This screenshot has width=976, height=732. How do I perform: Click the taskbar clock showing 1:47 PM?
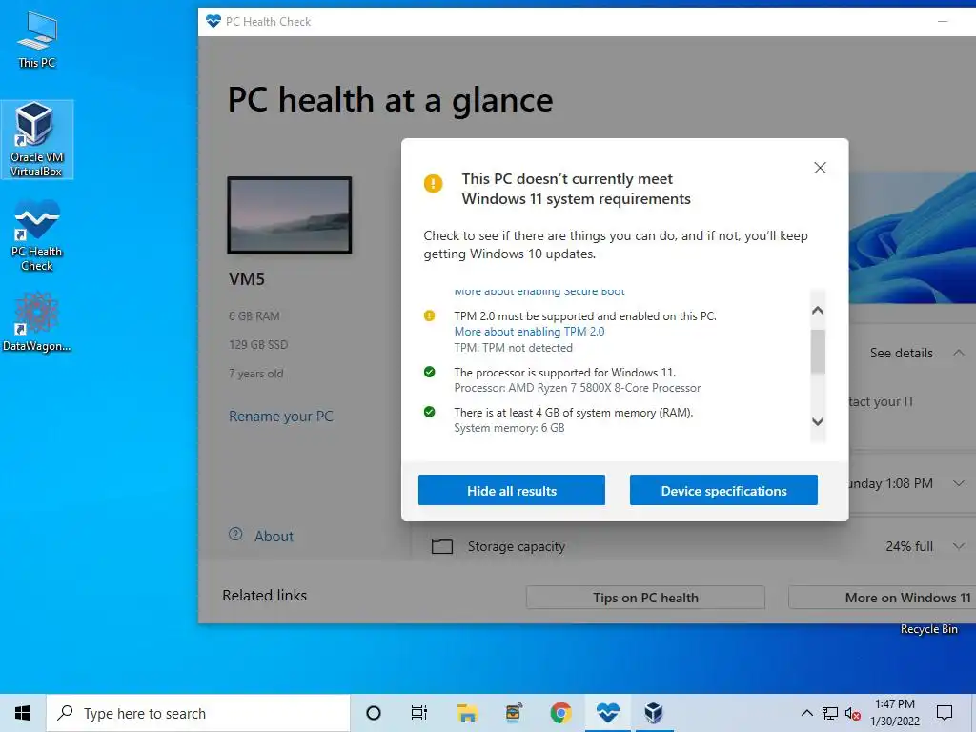pos(895,713)
